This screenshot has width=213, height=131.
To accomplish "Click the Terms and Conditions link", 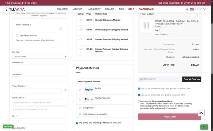I will pyautogui.click(x=162, y=101).
